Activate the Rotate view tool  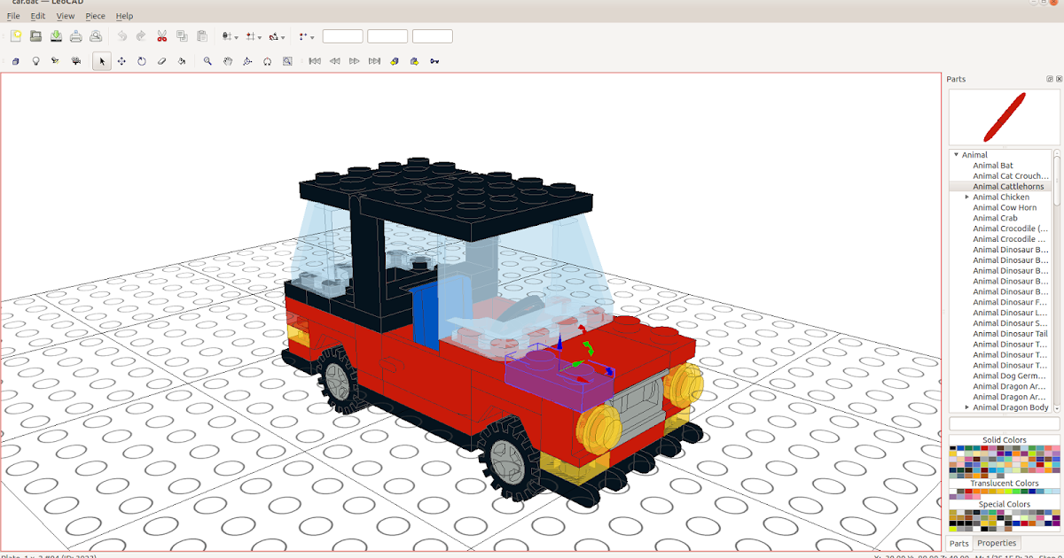tap(247, 61)
